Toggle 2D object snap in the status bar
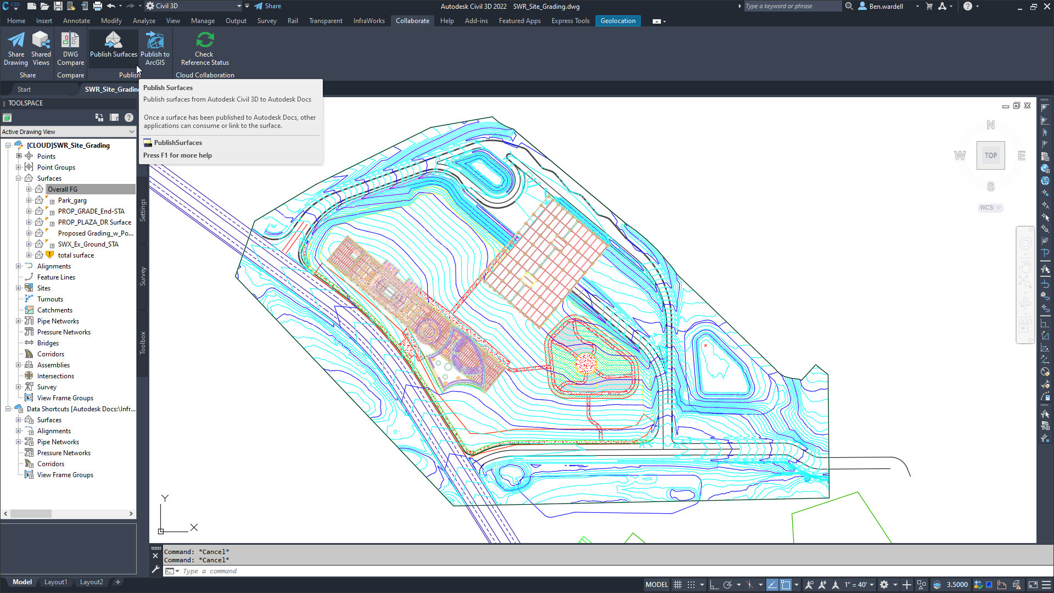Viewport: 1054px width, 593px height. pyautogui.click(x=786, y=585)
